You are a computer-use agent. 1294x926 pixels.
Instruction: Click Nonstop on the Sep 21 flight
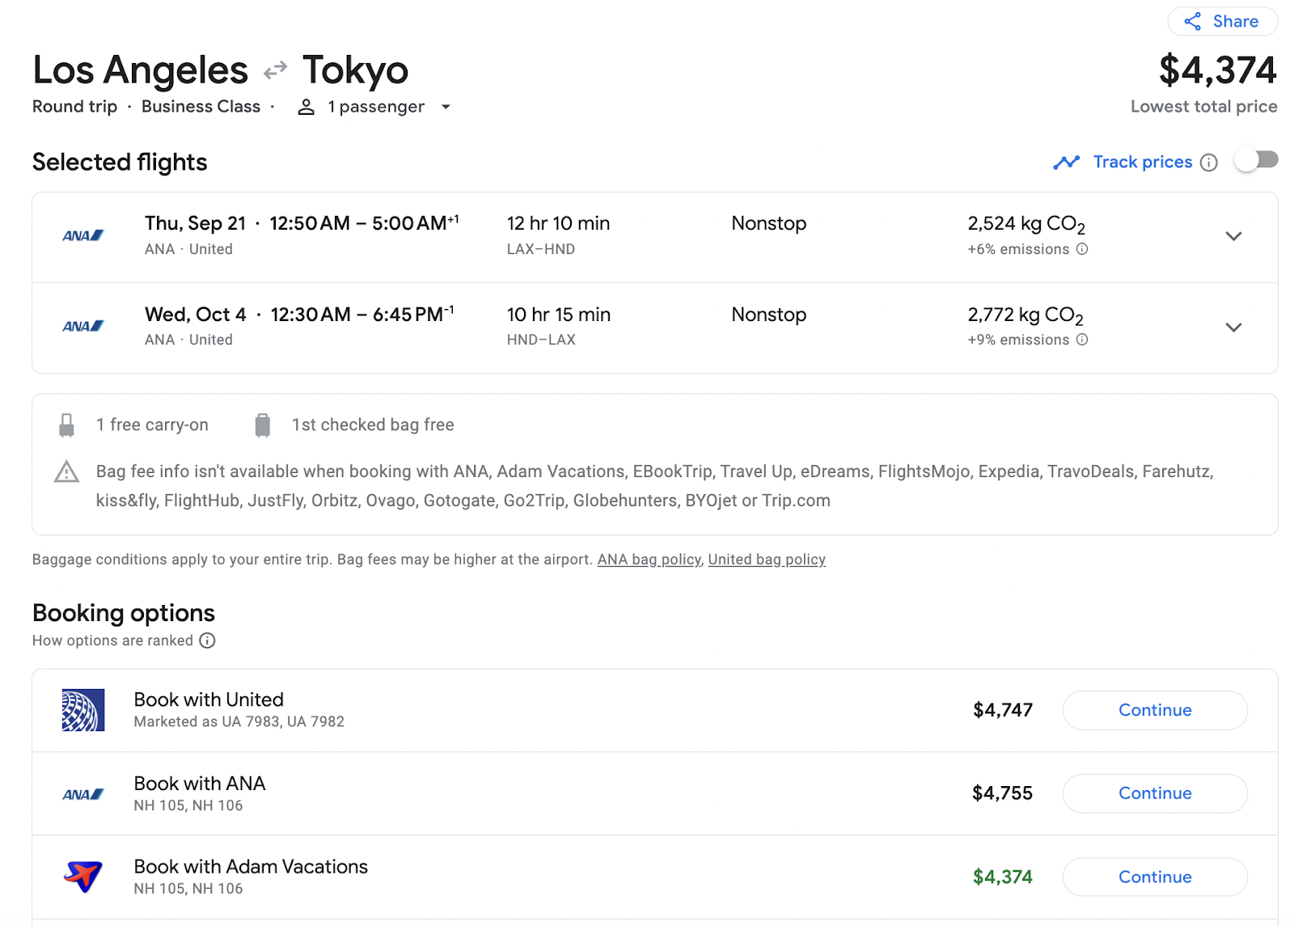coord(769,223)
